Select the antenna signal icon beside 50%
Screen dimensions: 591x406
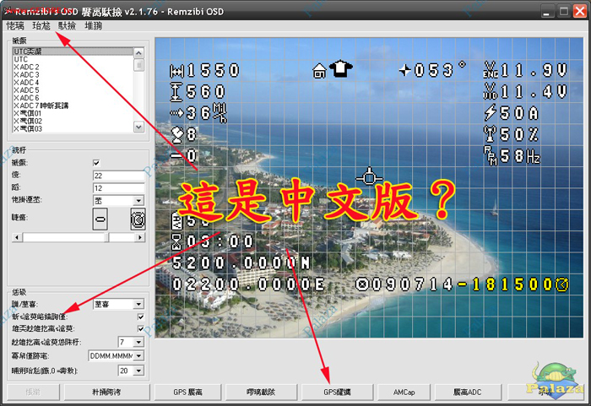490,134
